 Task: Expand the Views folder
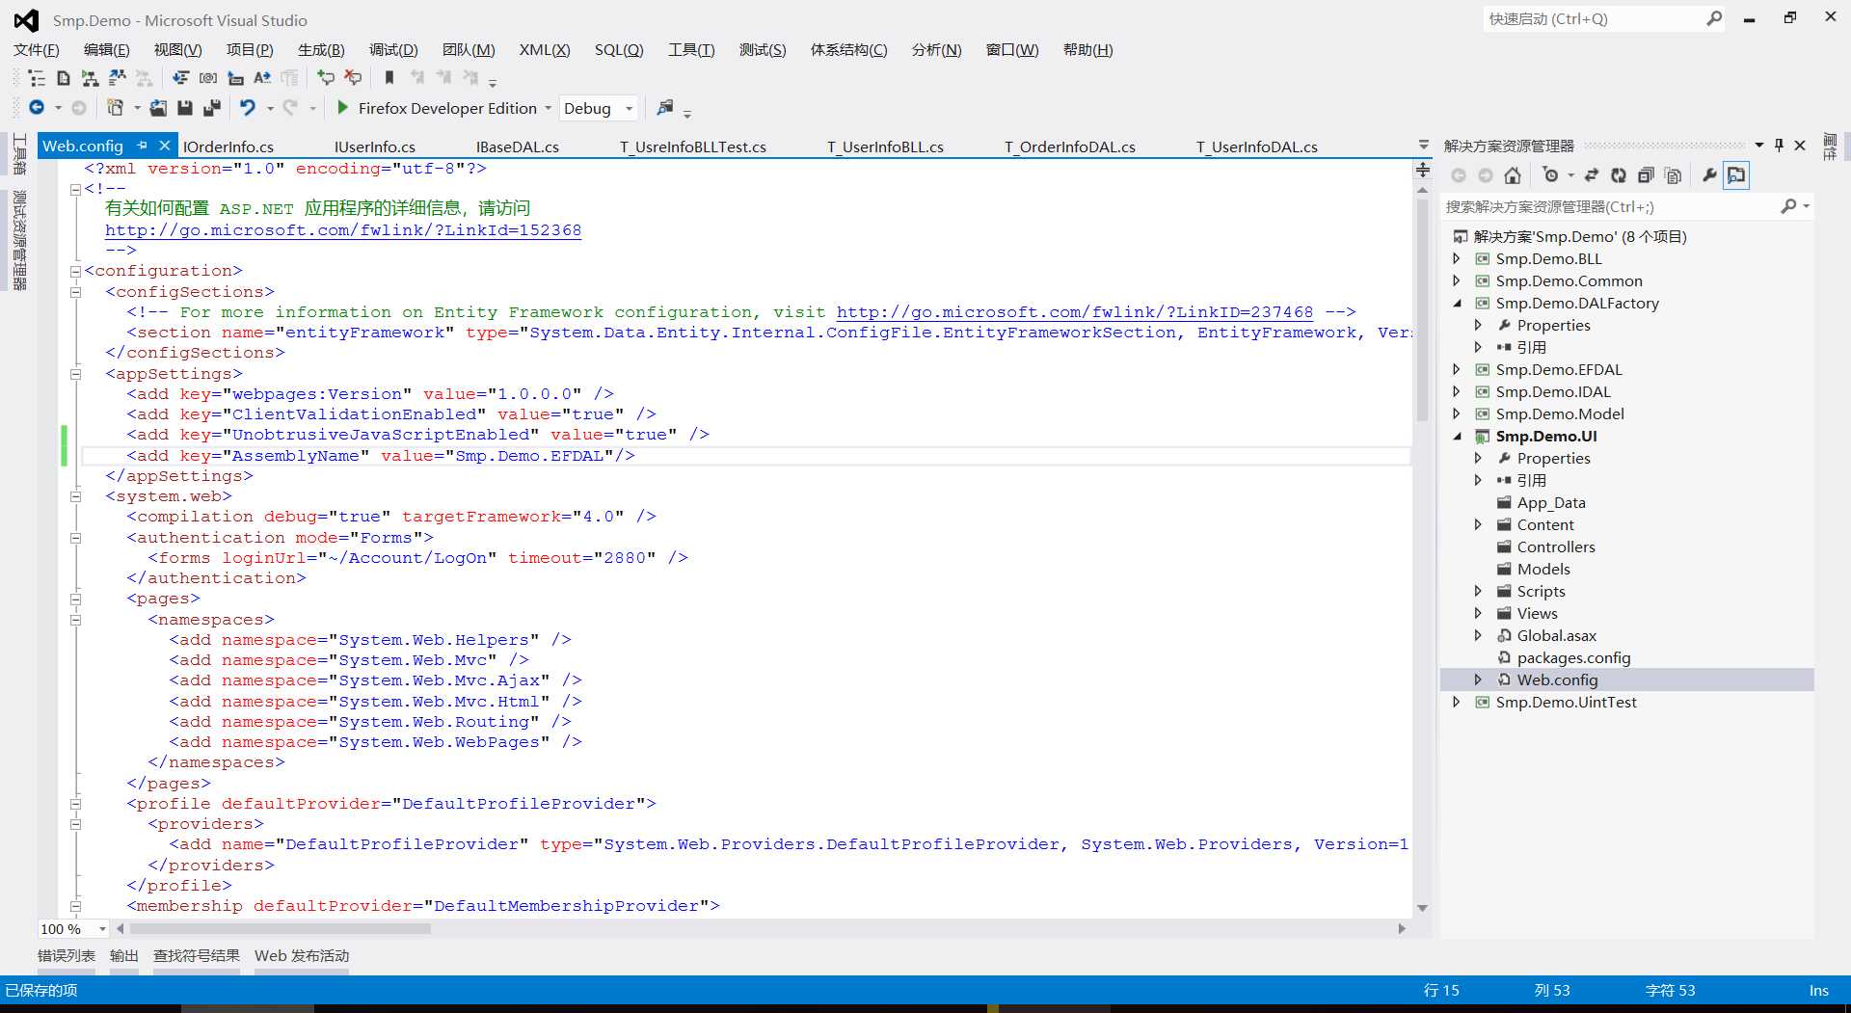point(1478,613)
